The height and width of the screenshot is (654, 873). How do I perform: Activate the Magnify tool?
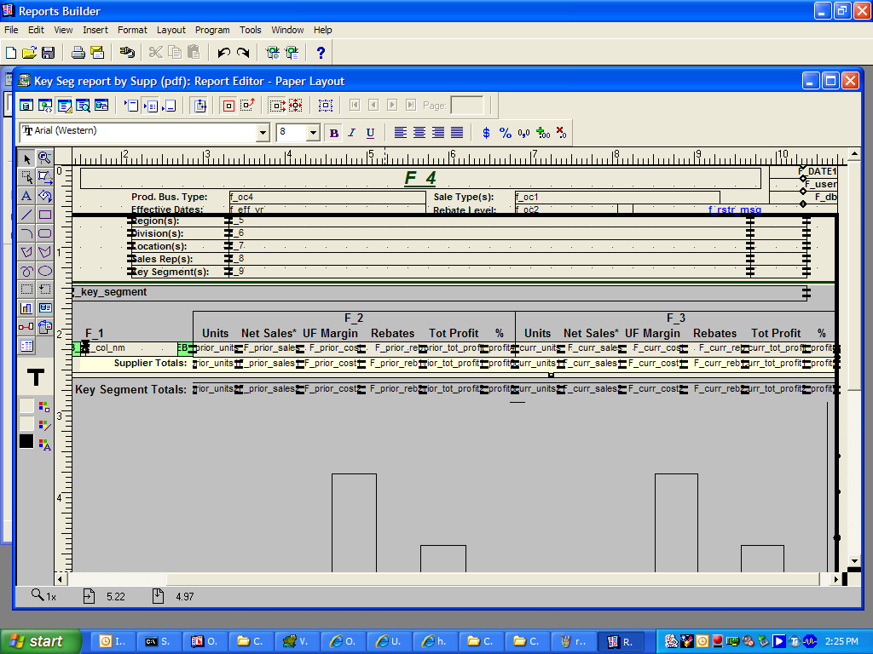[x=44, y=158]
